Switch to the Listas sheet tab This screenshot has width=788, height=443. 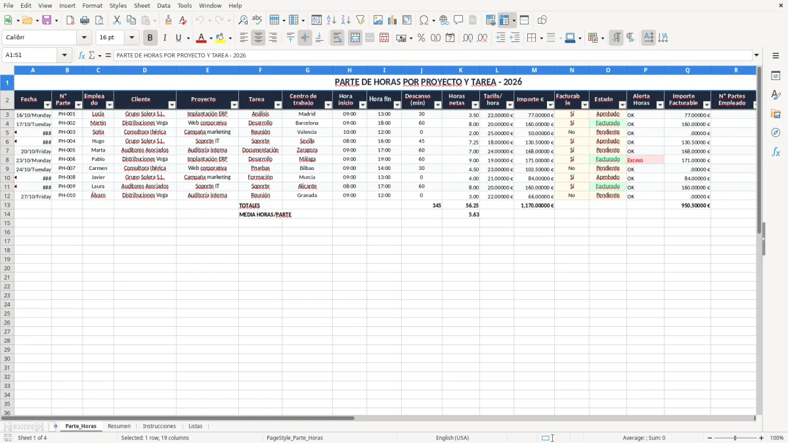196,426
